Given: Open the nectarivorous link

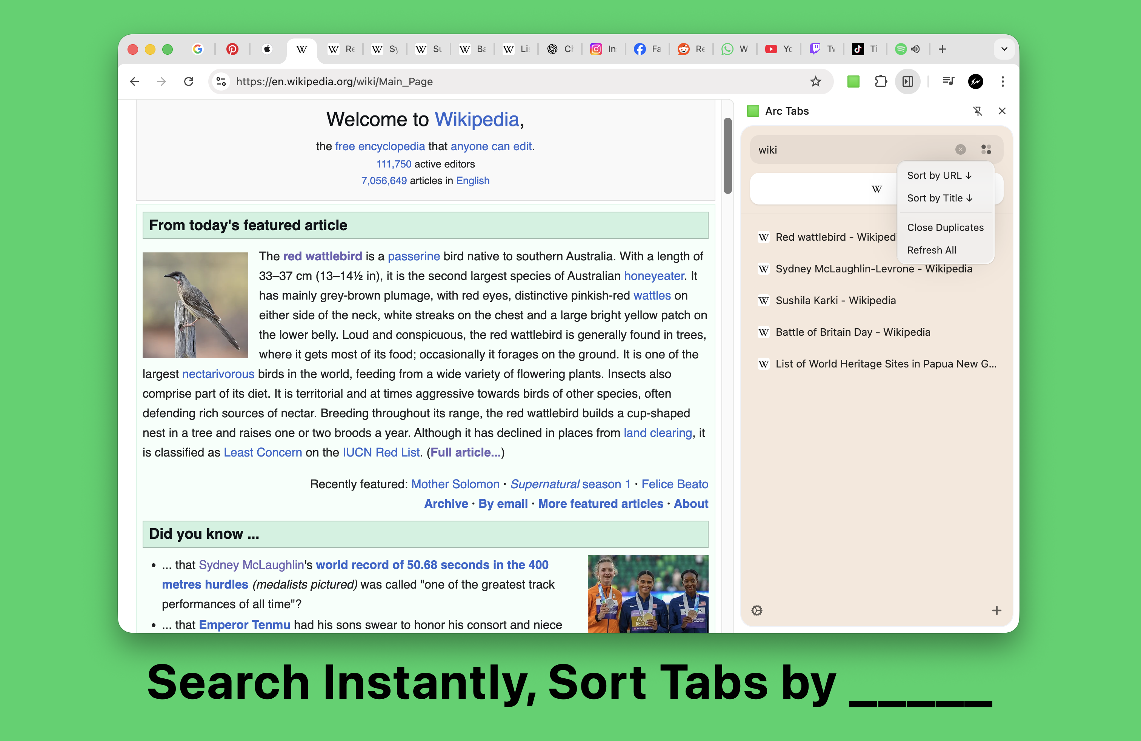Looking at the screenshot, I should point(218,374).
